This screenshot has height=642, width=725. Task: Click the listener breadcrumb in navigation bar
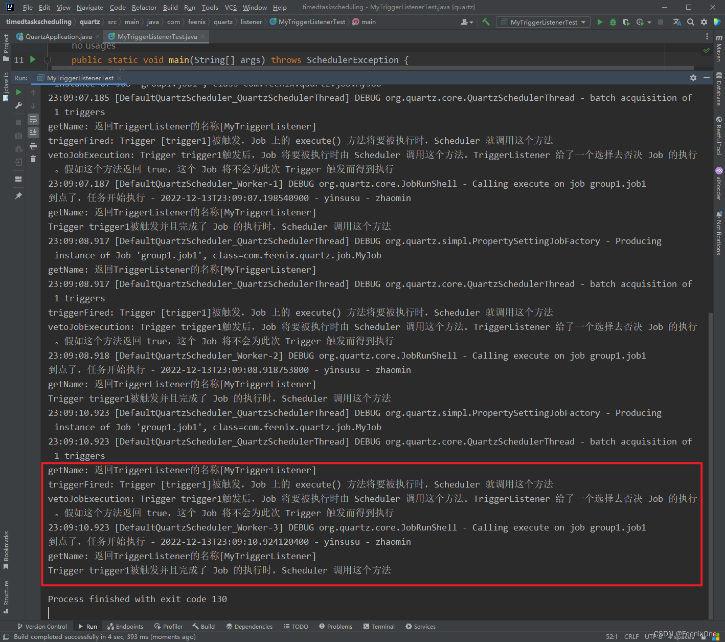coord(251,22)
